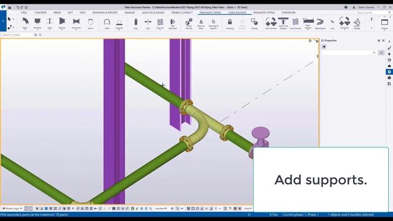Click the Supports tool icon
This screenshot has width=393, height=221.
[x=119, y=23]
